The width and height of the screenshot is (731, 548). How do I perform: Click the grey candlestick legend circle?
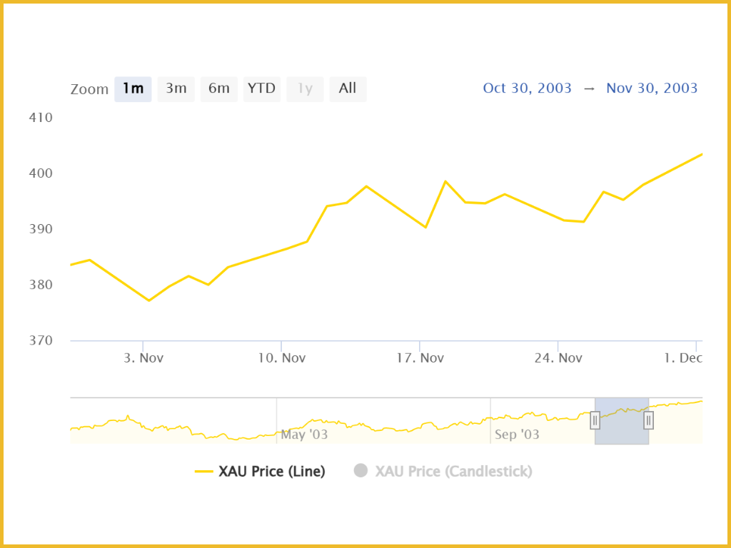361,471
